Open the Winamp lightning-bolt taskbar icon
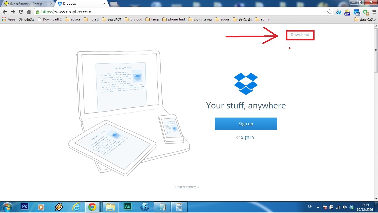The height and width of the screenshot is (213, 378). [59, 207]
